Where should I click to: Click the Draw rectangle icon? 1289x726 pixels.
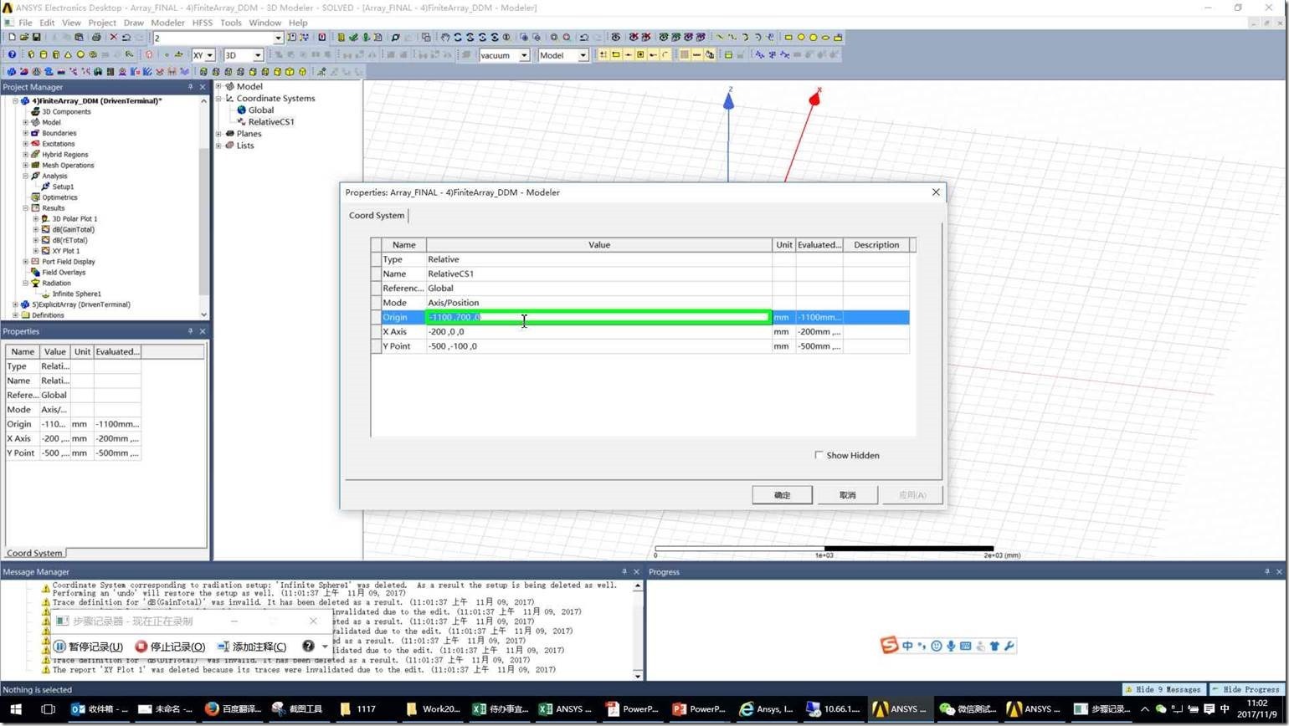pos(788,38)
